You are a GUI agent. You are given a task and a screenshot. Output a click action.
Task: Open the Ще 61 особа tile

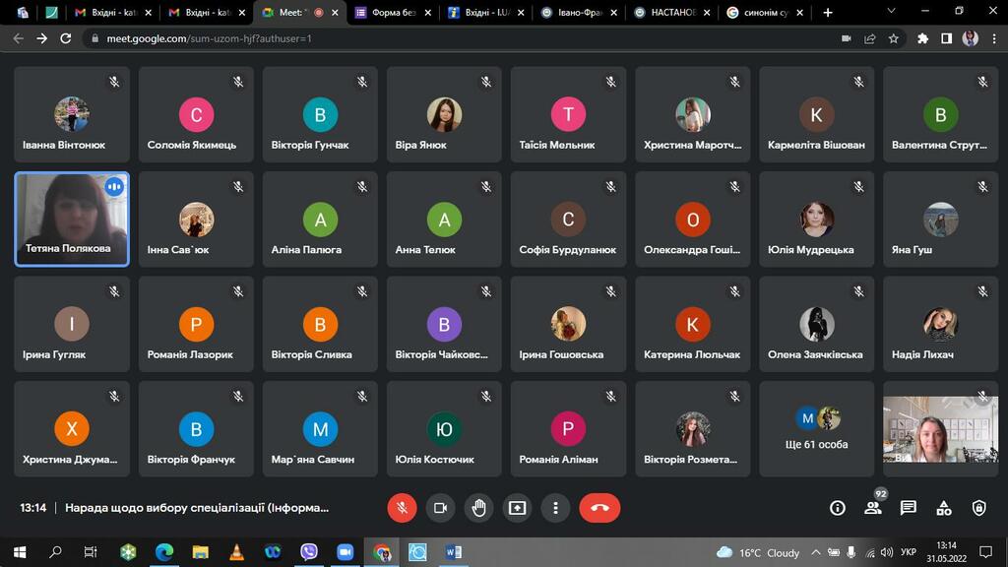pos(816,429)
